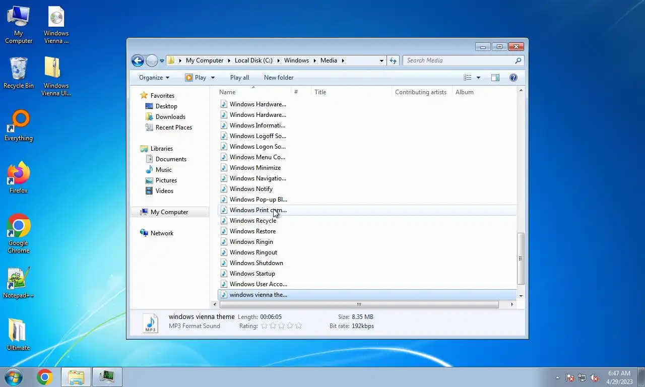Open Recent Places in navigation pane
Screen dimensions: 645x387
[174, 127]
